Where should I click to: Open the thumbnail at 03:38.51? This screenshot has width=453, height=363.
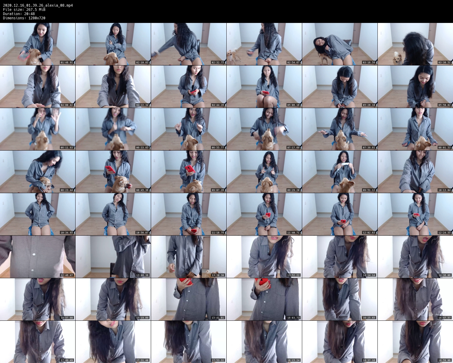[x=415, y=44]
